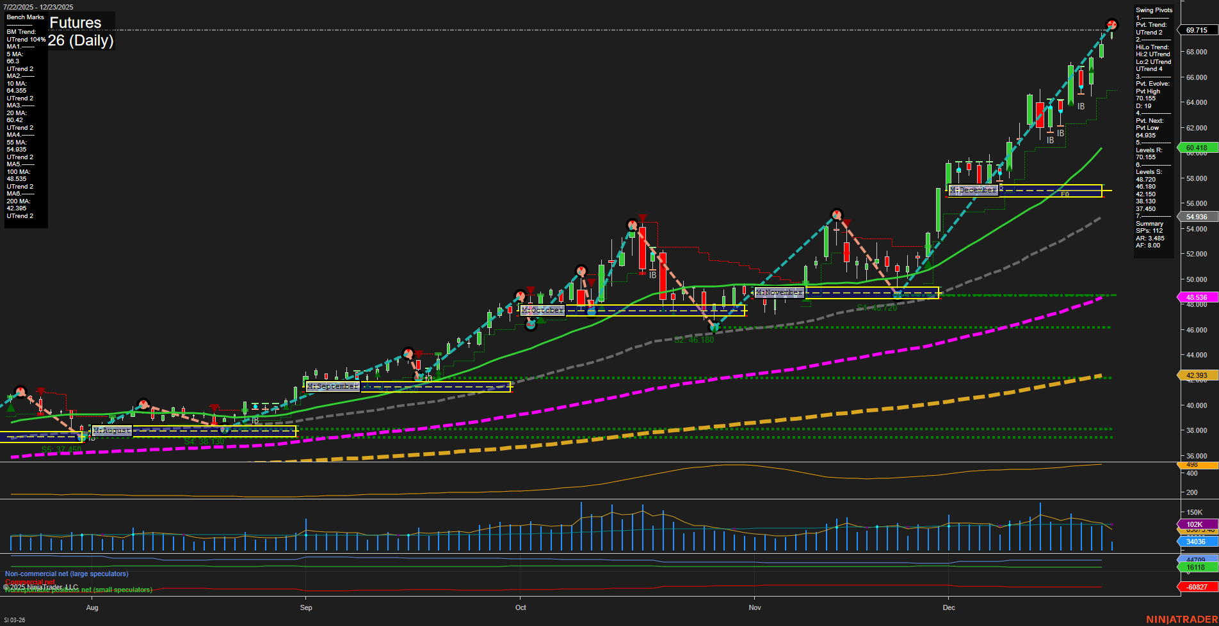
Task: Click the green 60.418 price tag on axis
Action: coord(1197,147)
